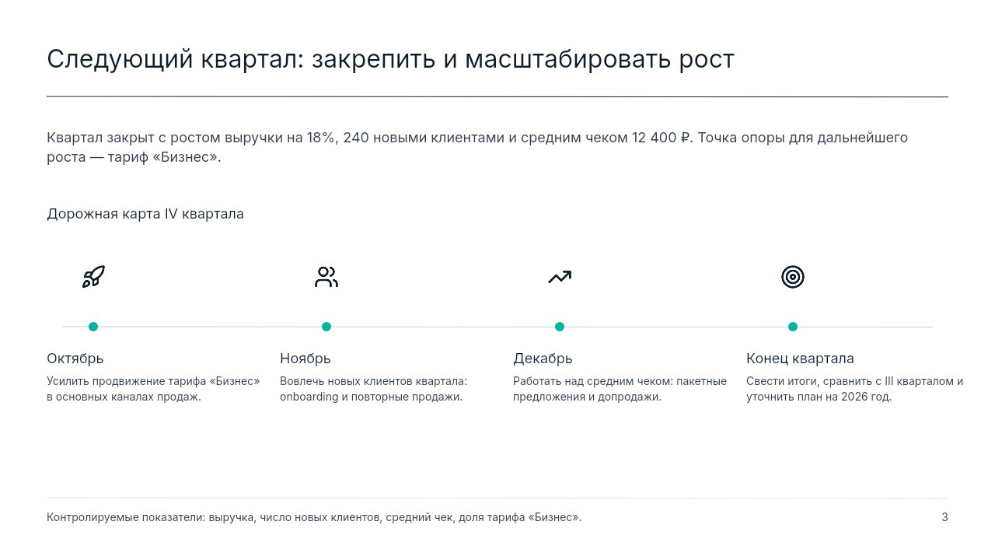The height and width of the screenshot is (560, 995).
Task: Click the "Ноябрь" milestone label
Action: pyautogui.click(x=305, y=359)
